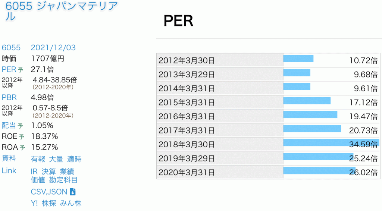
Task: Click the 6055 stock code link
Action: (11, 48)
